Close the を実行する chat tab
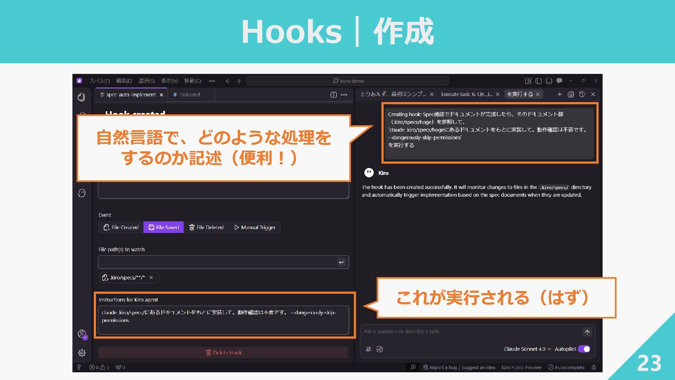 [538, 94]
